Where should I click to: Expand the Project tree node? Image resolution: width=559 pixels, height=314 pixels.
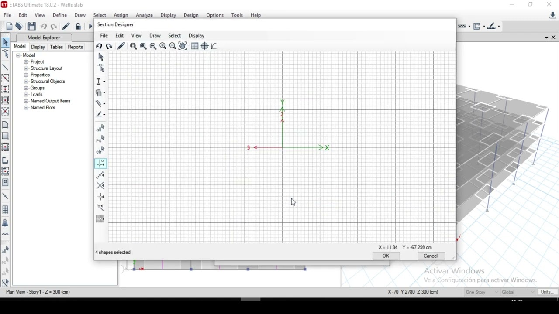click(26, 62)
